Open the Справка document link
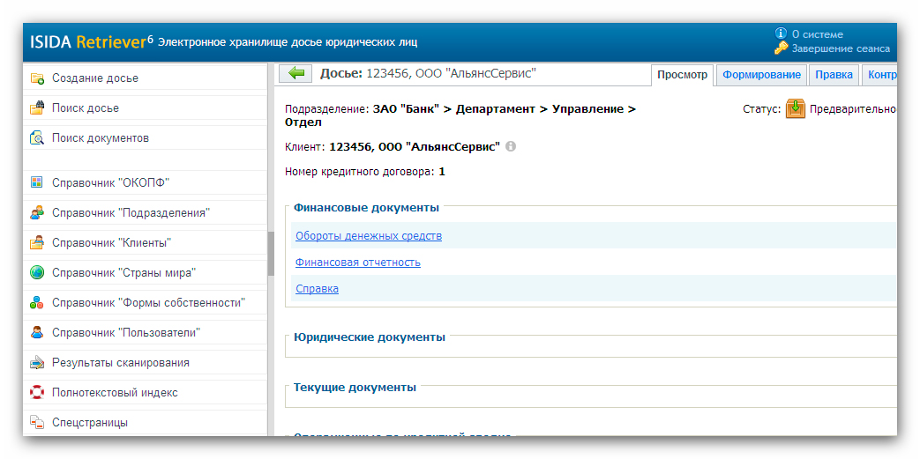Screen dimensions: 920x459 (317, 288)
